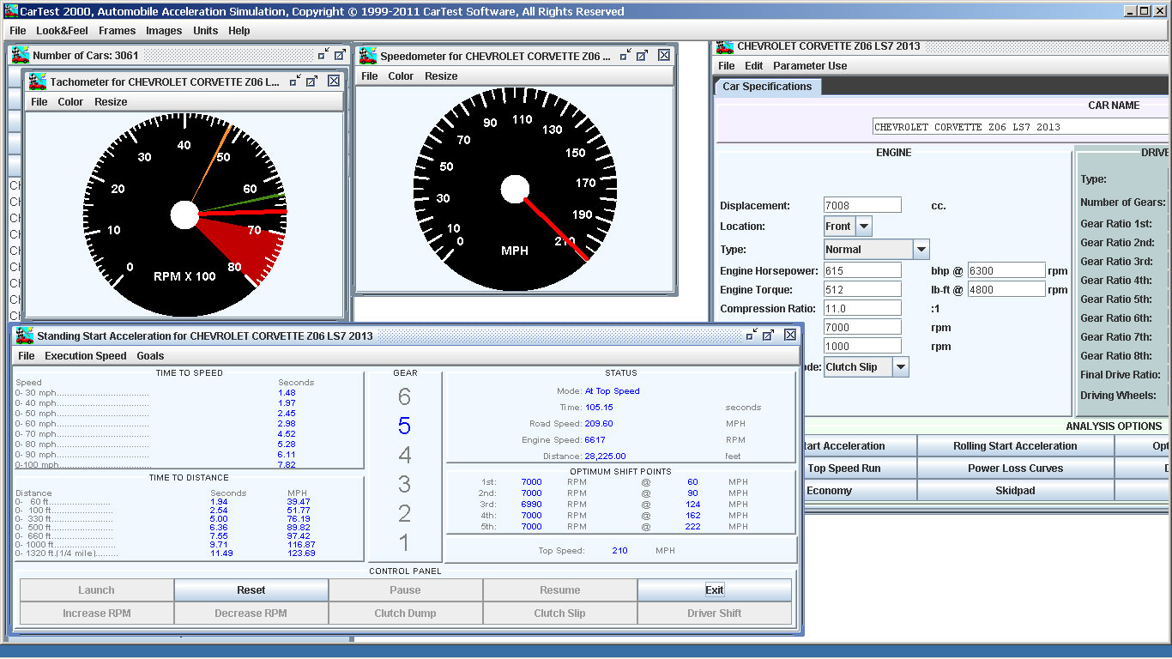Click the Engine Horsepower input field

(x=862, y=271)
